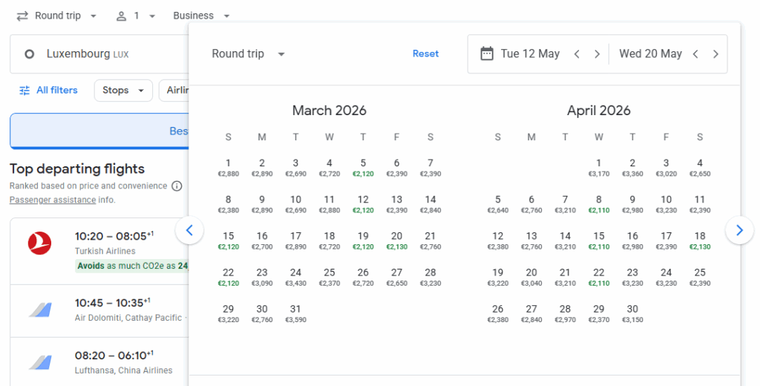Click the April 2026 month heading
This screenshot has width=760, height=386.
tap(599, 111)
